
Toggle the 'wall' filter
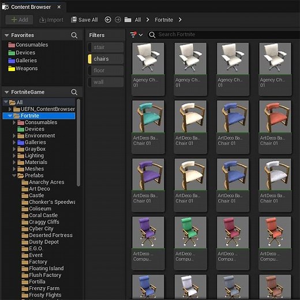click(x=106, y=82)
